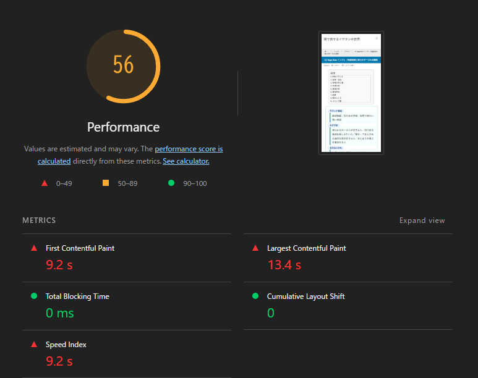Open the "performance score is calculated" link
Viewport: 478px width, 378px height.
189,149
